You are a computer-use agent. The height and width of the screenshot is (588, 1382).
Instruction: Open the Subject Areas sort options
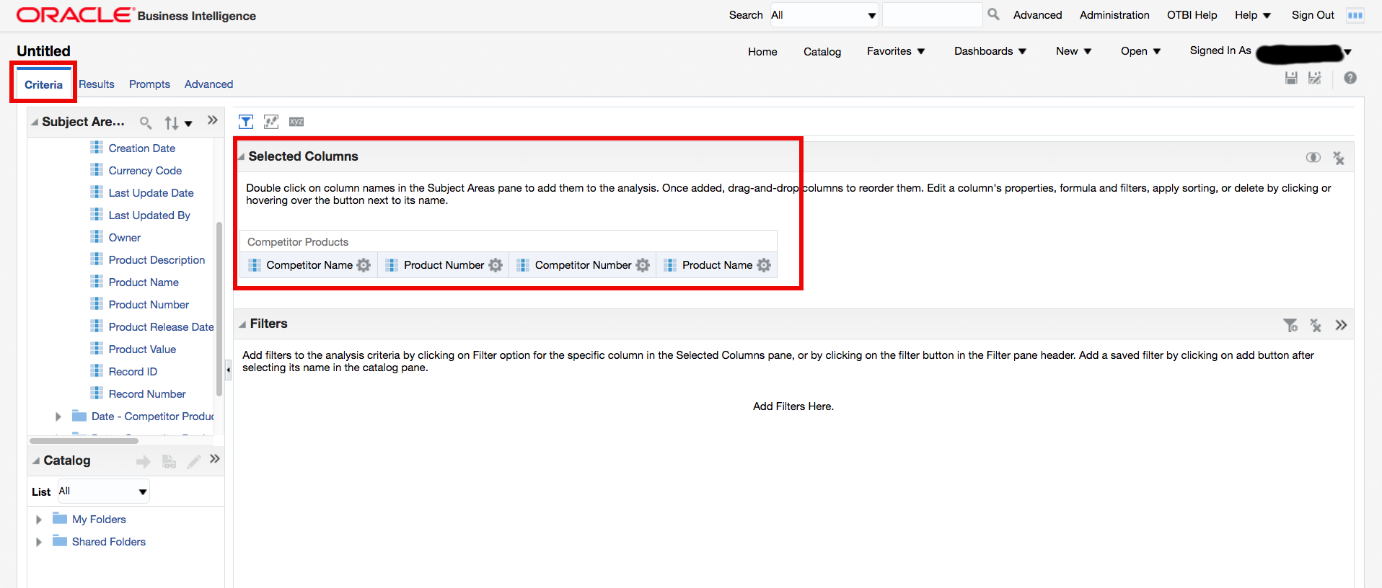[178, 122]
